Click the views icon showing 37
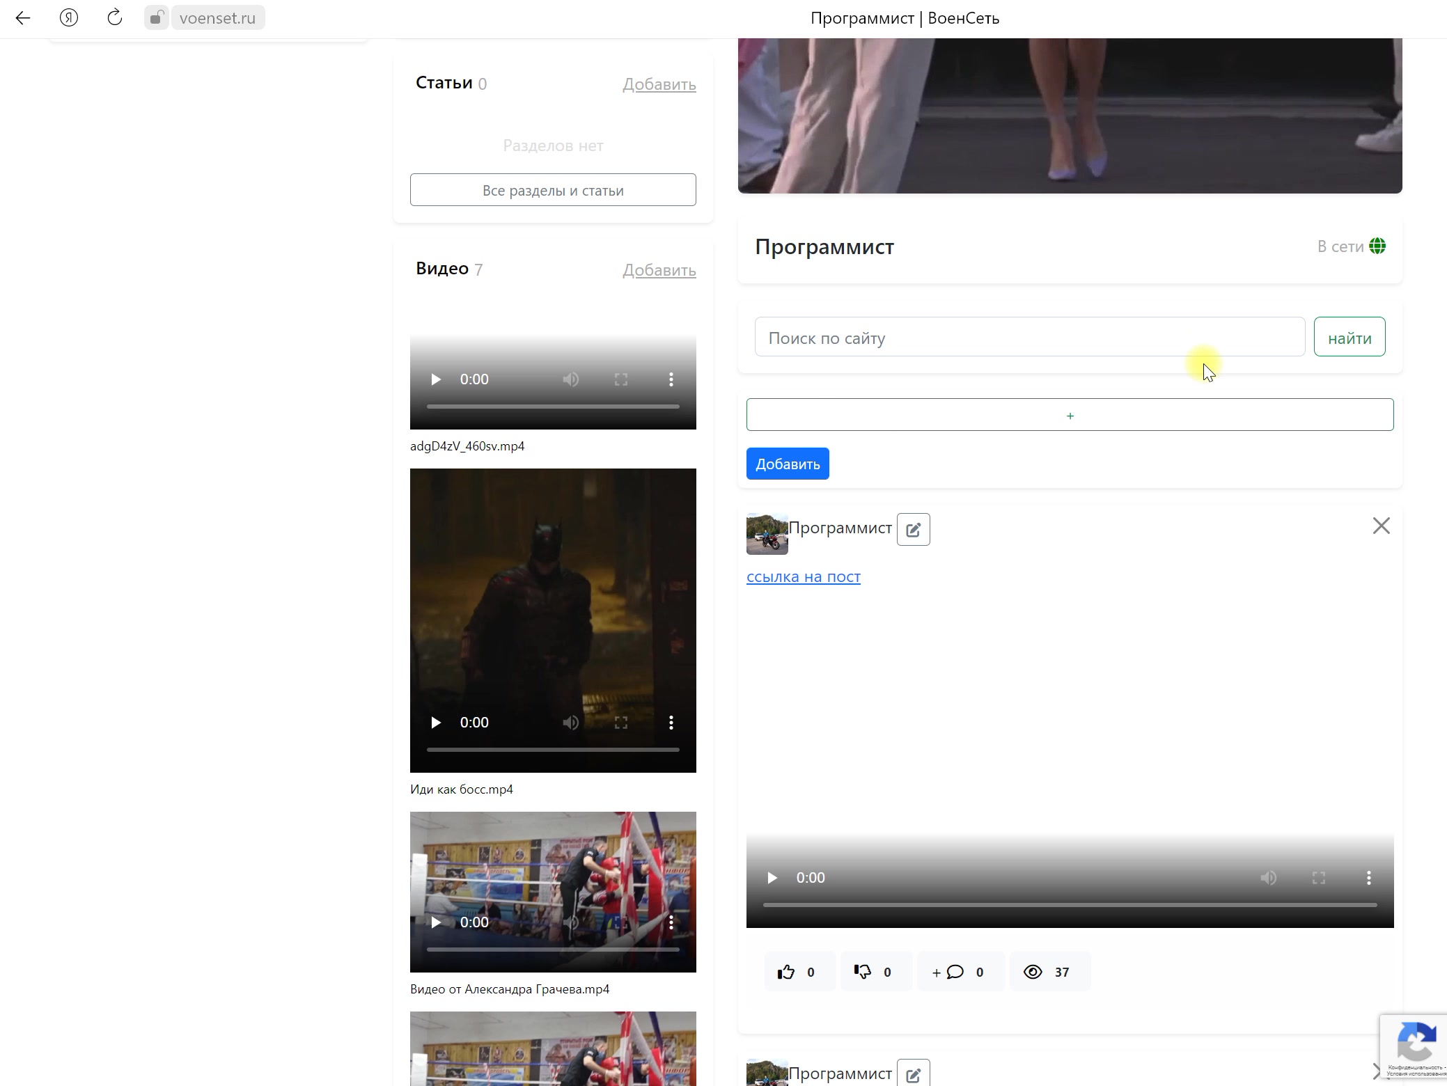Screen dimensions: 1447x1086 click(1034, 970)
